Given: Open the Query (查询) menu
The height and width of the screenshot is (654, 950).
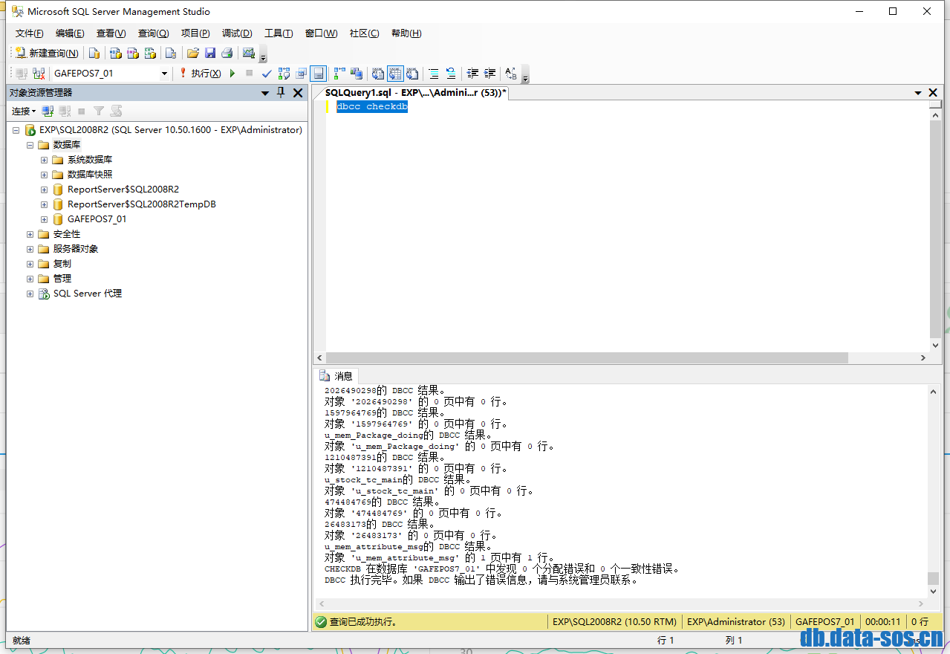Looking at the screenshot, I should [153, 33].
